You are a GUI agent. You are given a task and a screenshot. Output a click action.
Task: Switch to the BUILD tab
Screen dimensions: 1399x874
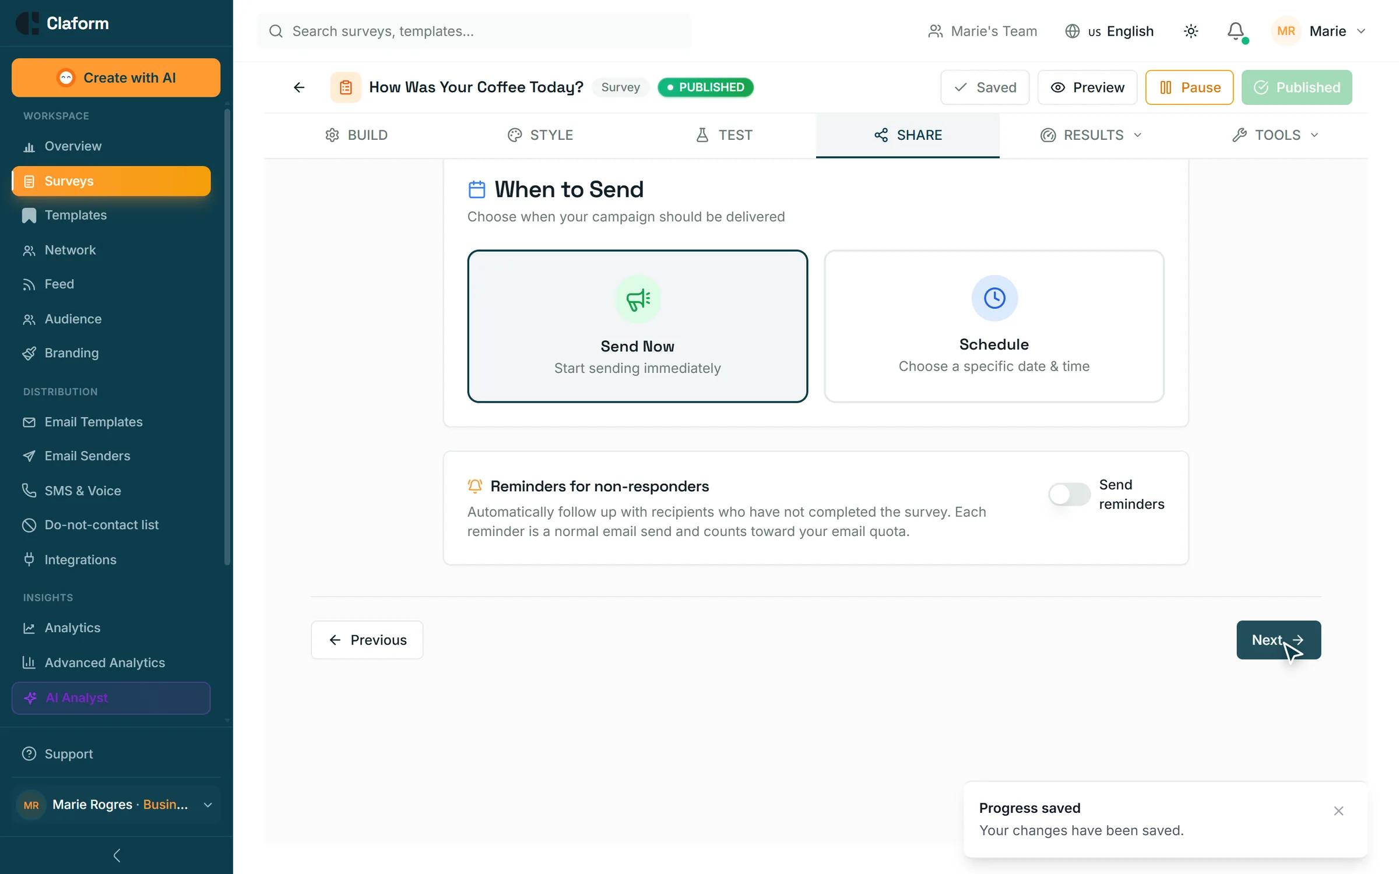click(x=356, y=135)
